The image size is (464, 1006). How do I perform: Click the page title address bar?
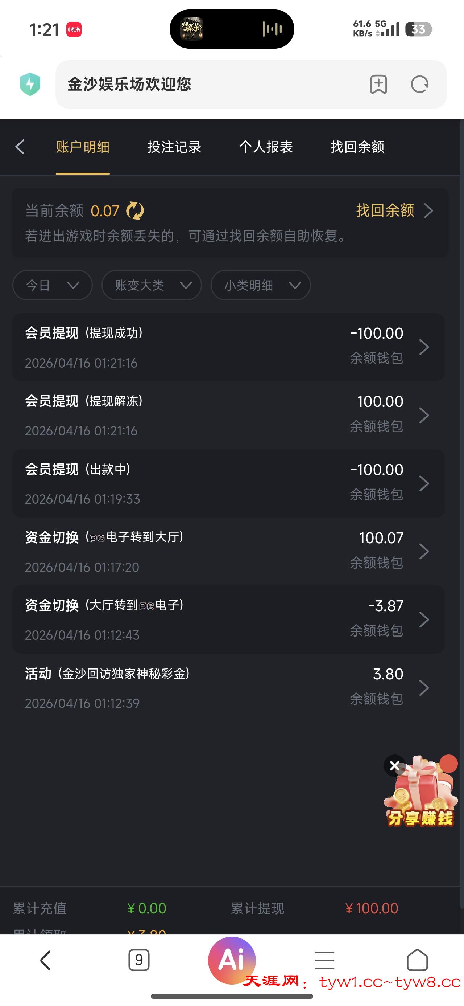pos(211,84)
